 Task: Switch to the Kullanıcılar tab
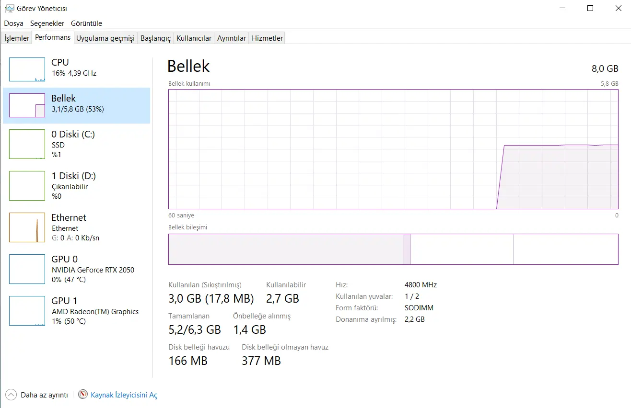click(x=194, y=38)
